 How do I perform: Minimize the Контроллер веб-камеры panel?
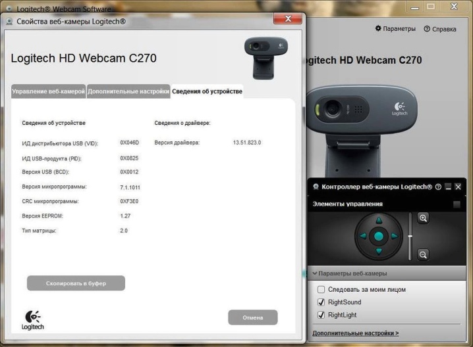coord(448,187)
